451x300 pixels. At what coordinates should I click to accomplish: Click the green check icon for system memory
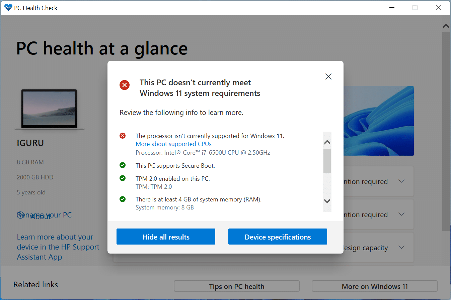tap(123, 199)
